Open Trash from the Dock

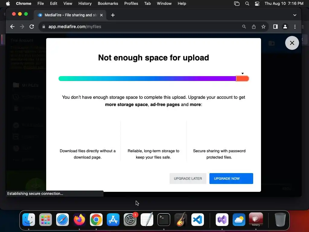tap(280, 219)
